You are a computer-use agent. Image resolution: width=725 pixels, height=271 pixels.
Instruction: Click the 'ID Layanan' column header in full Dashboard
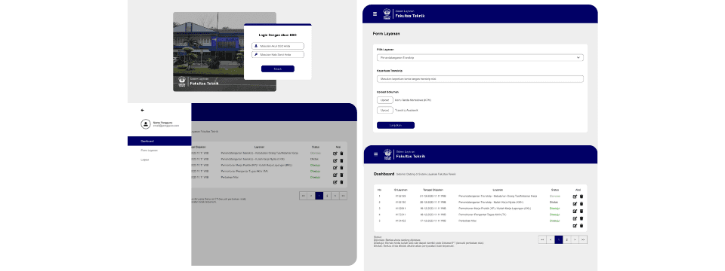click(400, 190)
